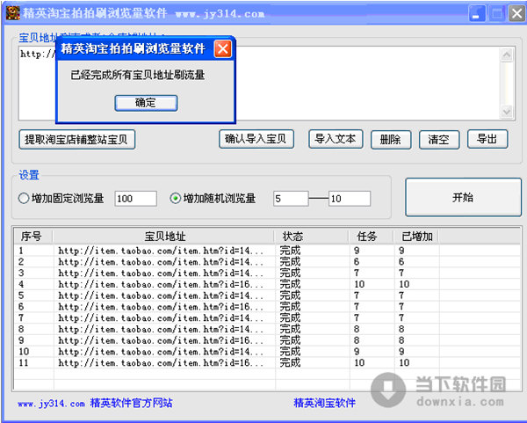
Task: Click the 状态 column header
Action: (x=312, y=237)
